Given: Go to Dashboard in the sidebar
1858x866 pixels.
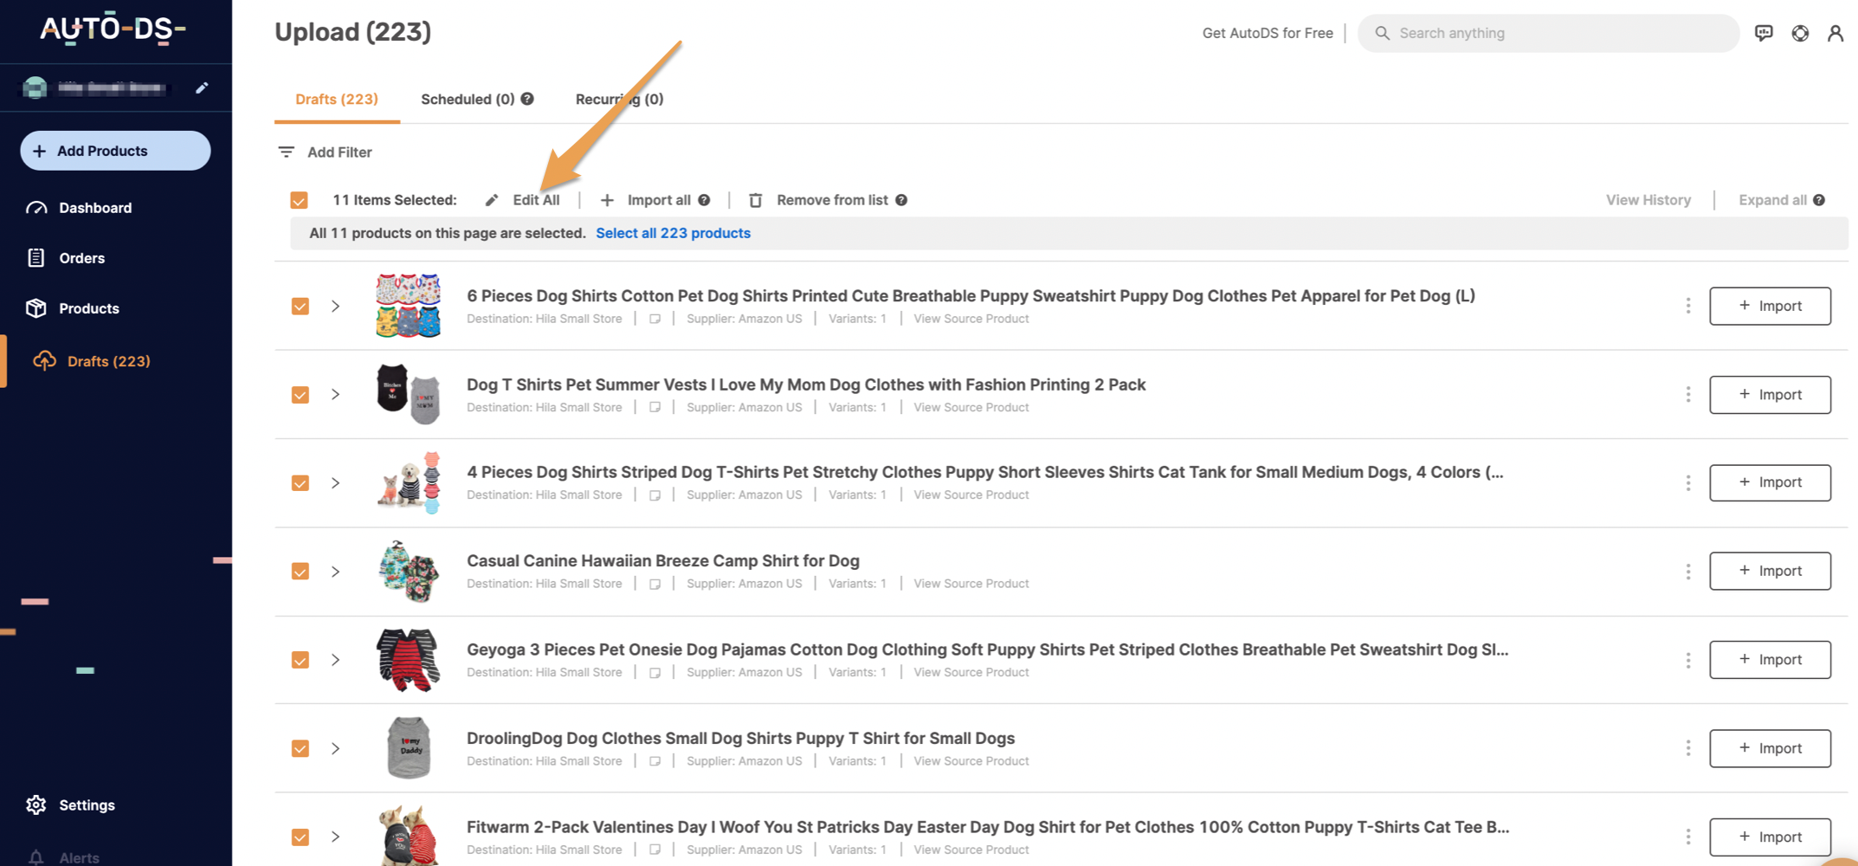Looking at the screenshot, I should tap(95, 208).
